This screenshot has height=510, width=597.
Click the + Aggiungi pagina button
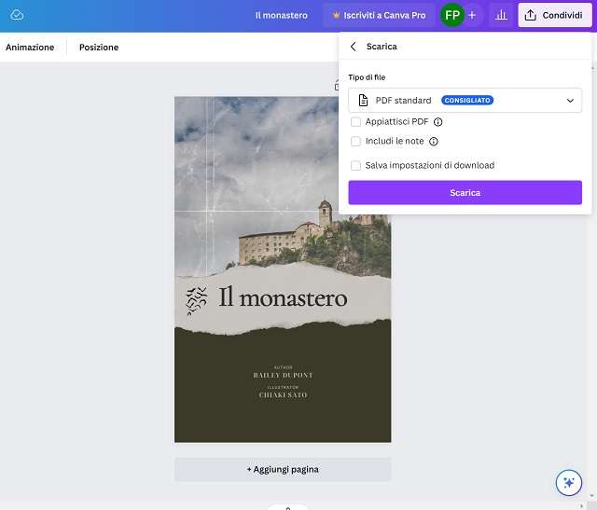[283, 469]
